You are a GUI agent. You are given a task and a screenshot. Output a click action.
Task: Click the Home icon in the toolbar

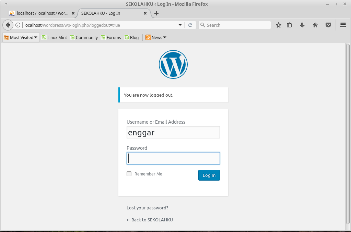(x=315, y=25)
